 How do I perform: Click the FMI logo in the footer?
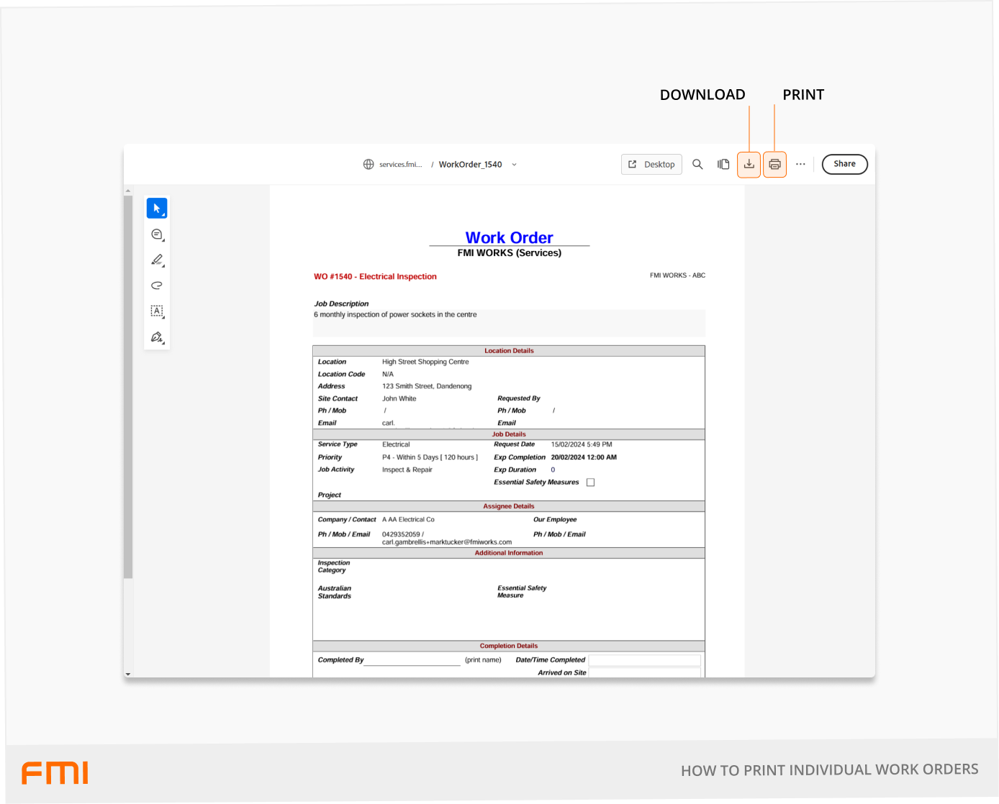coord(54,772)
